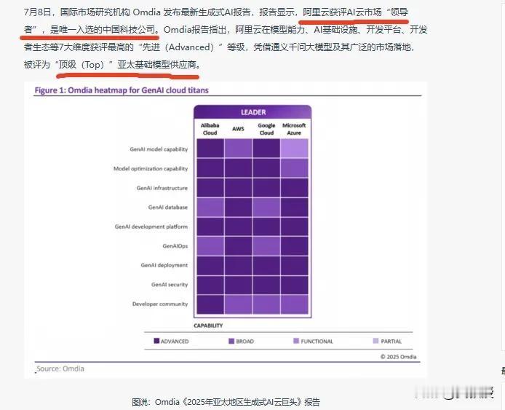The height and width of the screenshot is (410, 505).
Task: Select the Microsoft Azure Model optimization capability cell
Action: pos(294,168)
